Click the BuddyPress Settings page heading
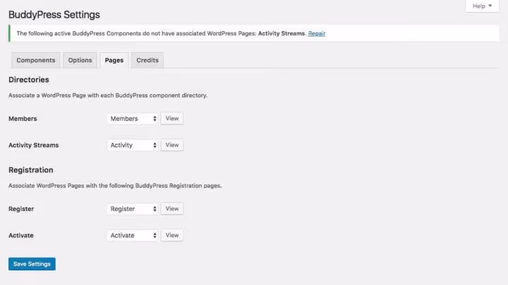This screenshot has height=285, width=508. pyautogui.click(x=54, y=15)
